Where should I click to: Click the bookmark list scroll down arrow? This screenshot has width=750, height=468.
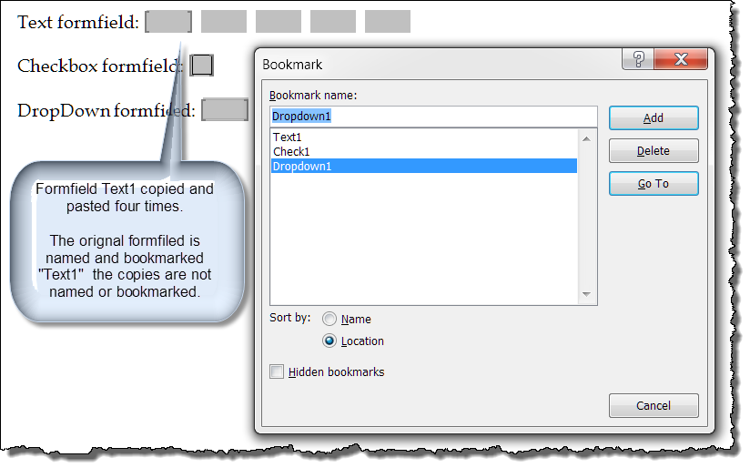coord(587,294)
